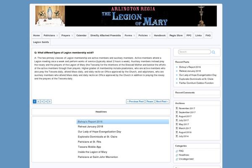Screen dimensions: 252x168
Task: Open Patricians at Saint John Warrenton headline
Action: click(98, 157)
